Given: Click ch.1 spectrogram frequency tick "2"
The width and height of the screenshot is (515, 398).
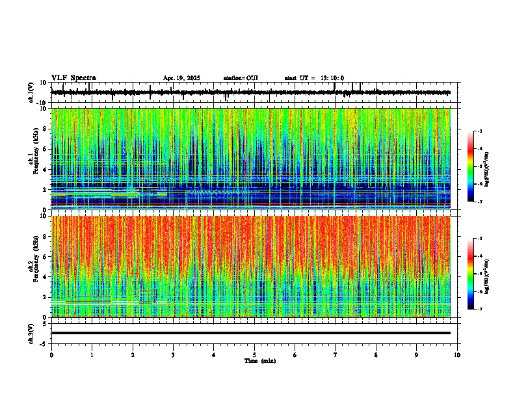Looking at the screenshot, I should click(46, 189).
